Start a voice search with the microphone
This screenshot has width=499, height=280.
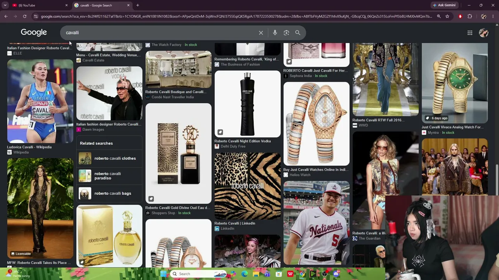[x=275, y=33]
